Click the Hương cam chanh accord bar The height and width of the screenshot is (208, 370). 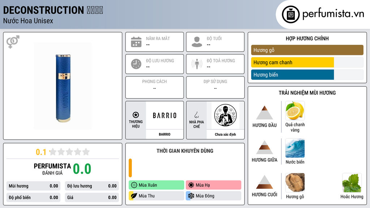pyautogui.click(x=307, y=62)
